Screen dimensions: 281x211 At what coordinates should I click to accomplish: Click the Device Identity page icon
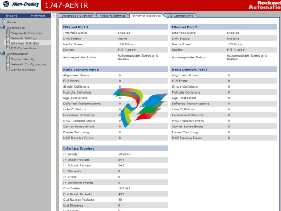click(8, 58)
